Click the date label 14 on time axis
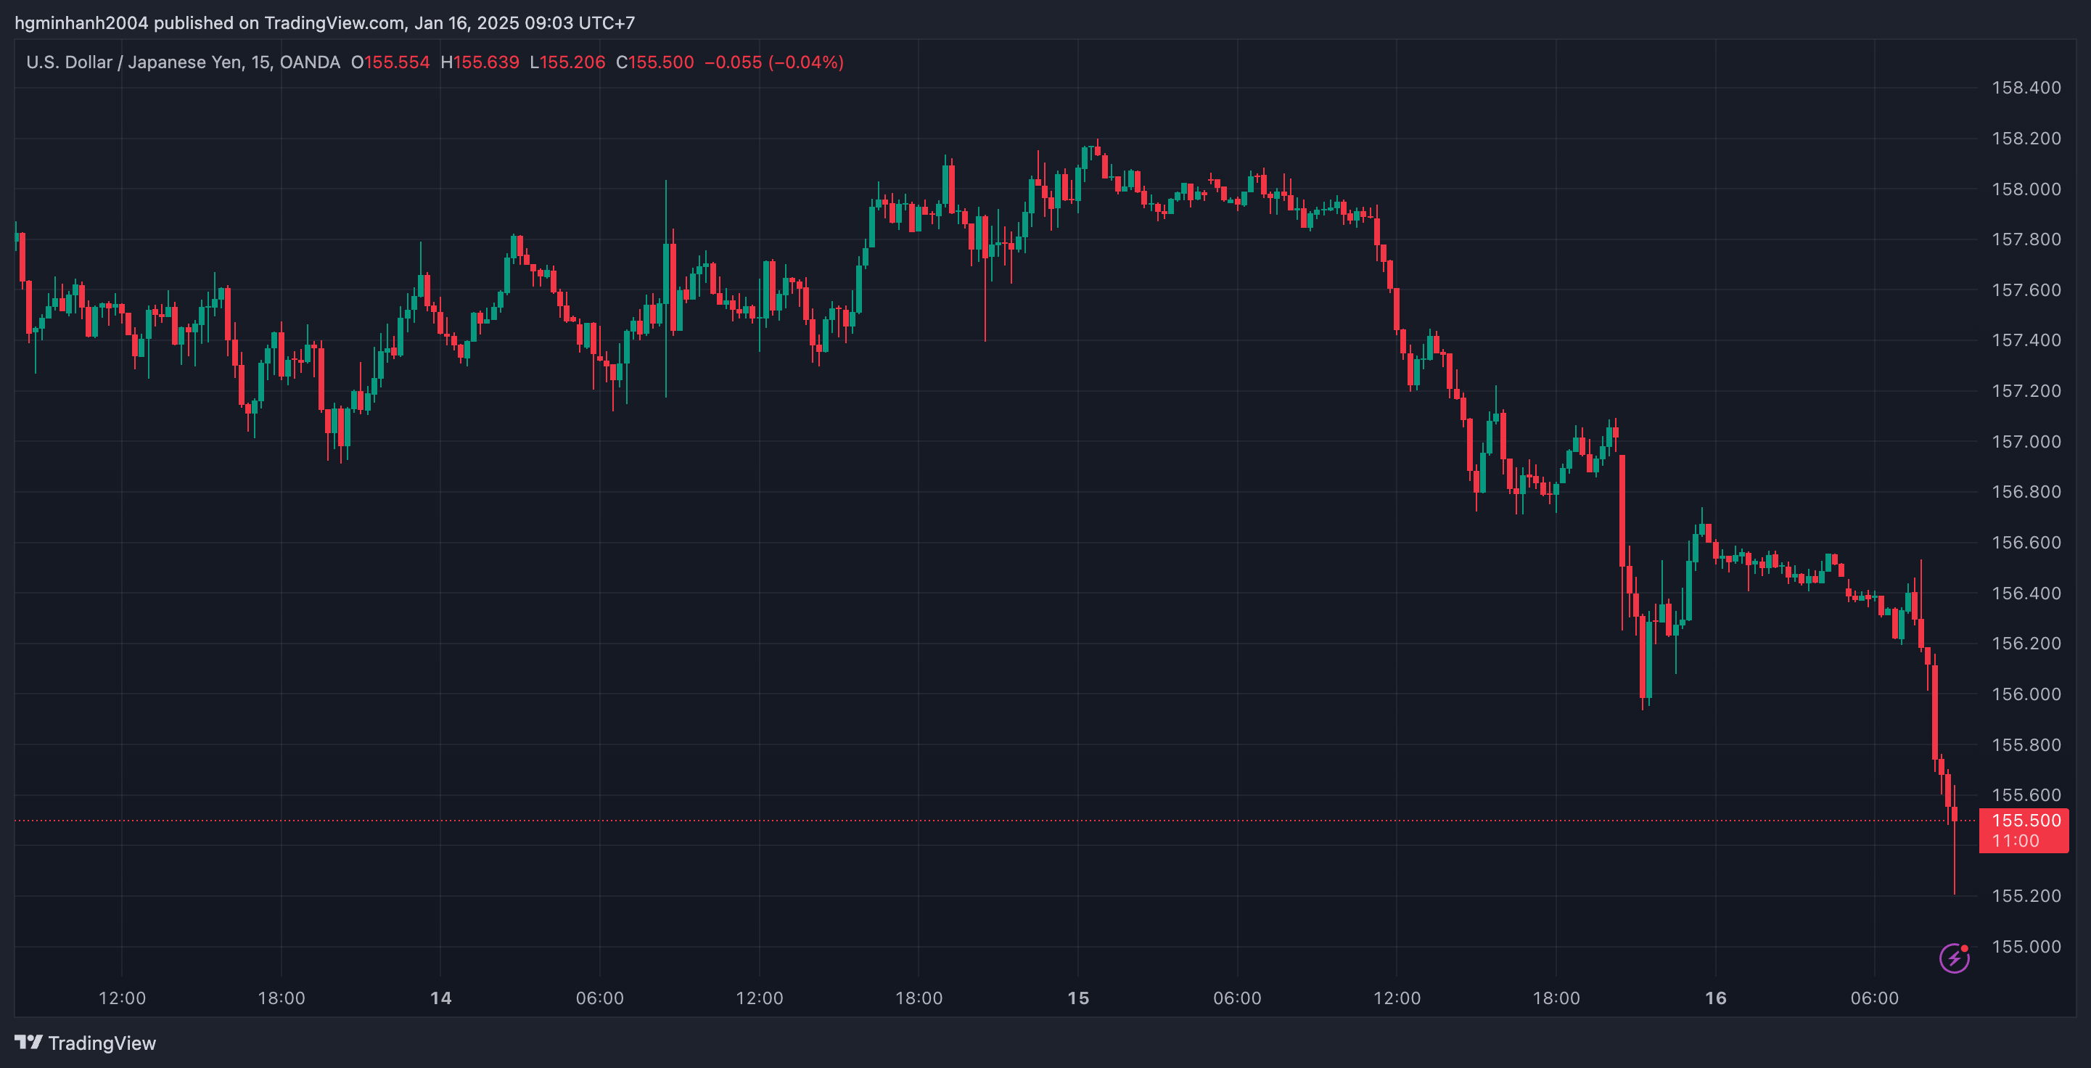The width and height of the screenshot is (2091, 1068). click(441, 998)
